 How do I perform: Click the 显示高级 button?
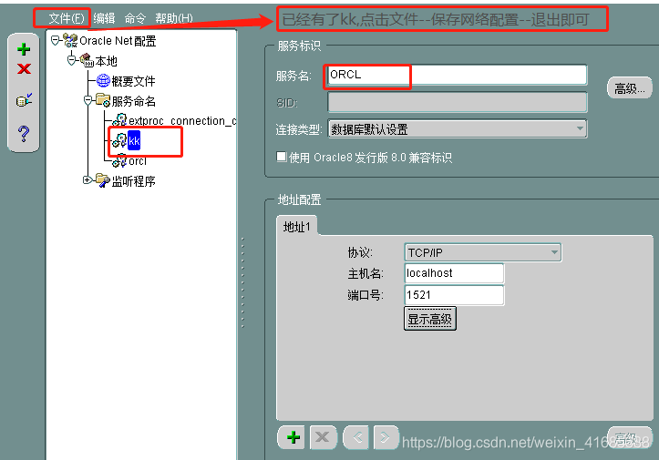[x=429, y=319]
